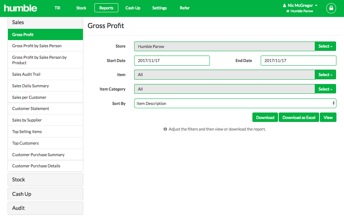Open Sales per Customer report
Viewport: 344px width, 220px height.
(x=45, y=97)
